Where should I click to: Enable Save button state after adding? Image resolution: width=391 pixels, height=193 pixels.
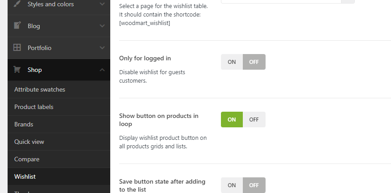tap(232, 185)
